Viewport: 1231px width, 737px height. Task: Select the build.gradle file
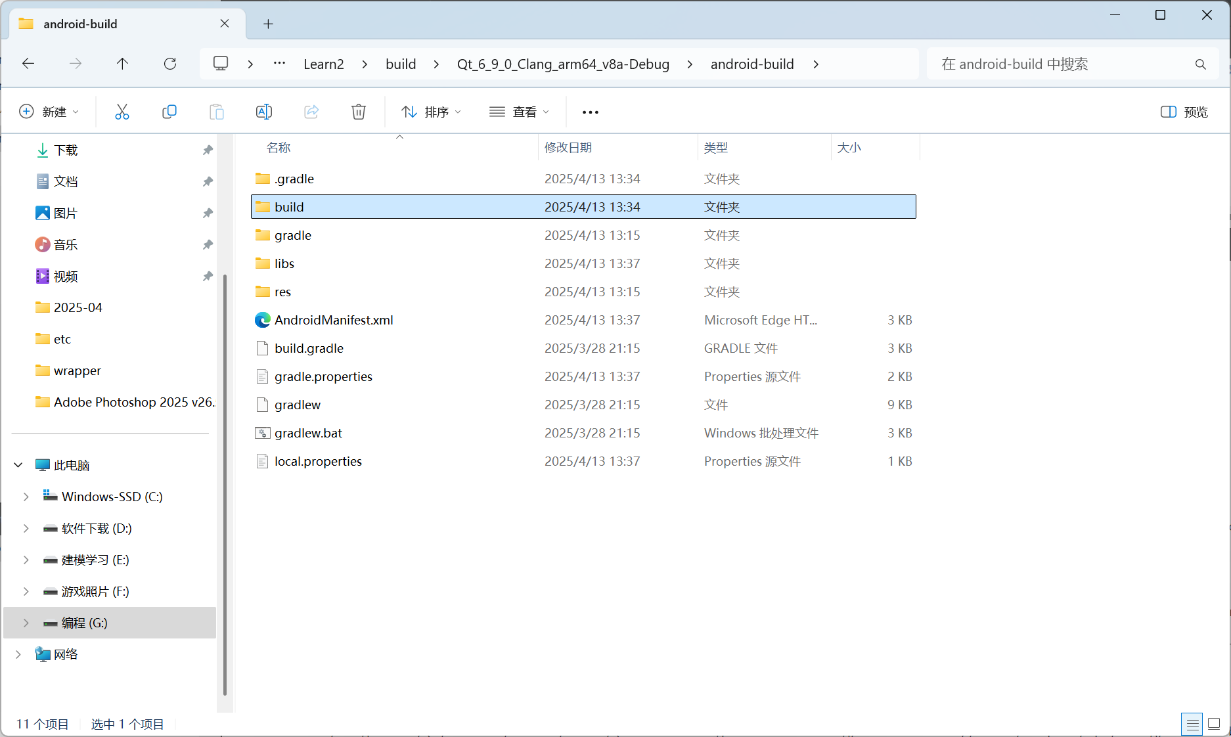(309, 348)
